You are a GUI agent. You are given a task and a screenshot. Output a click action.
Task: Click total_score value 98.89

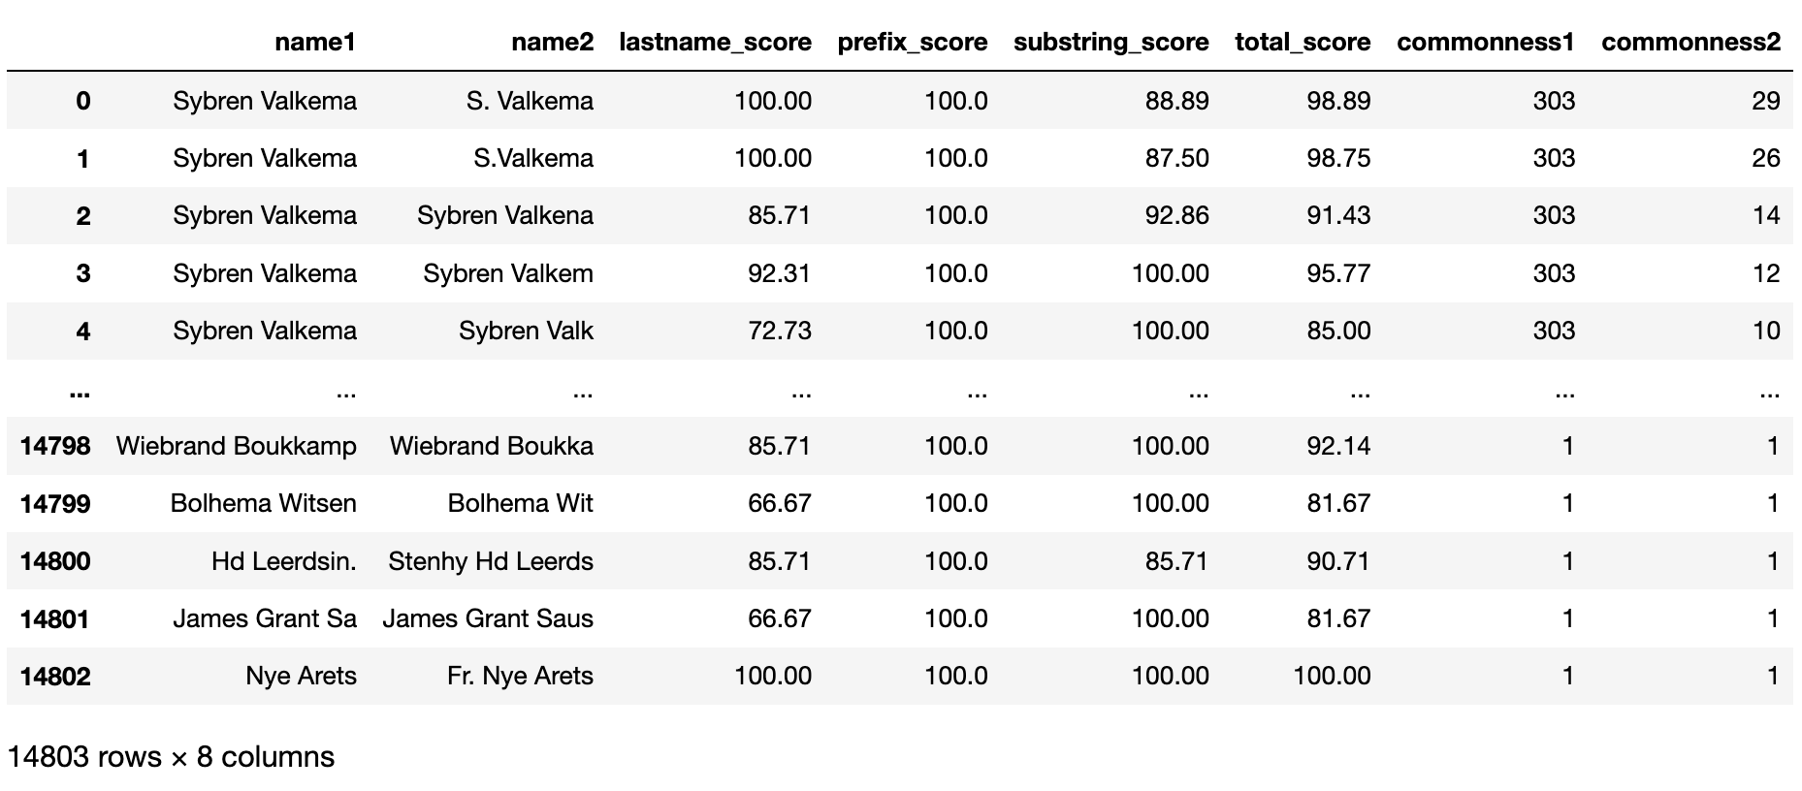(x=1337, y=101)
